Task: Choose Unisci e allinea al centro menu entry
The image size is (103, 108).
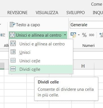Action: 41,44
